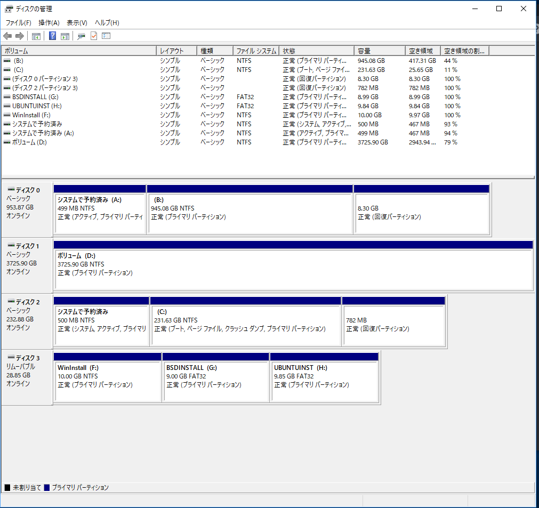This screenshot has width=539, height=508.
Task: Click the disk icon beside ディスク 2
Action: tap(11, 301)
